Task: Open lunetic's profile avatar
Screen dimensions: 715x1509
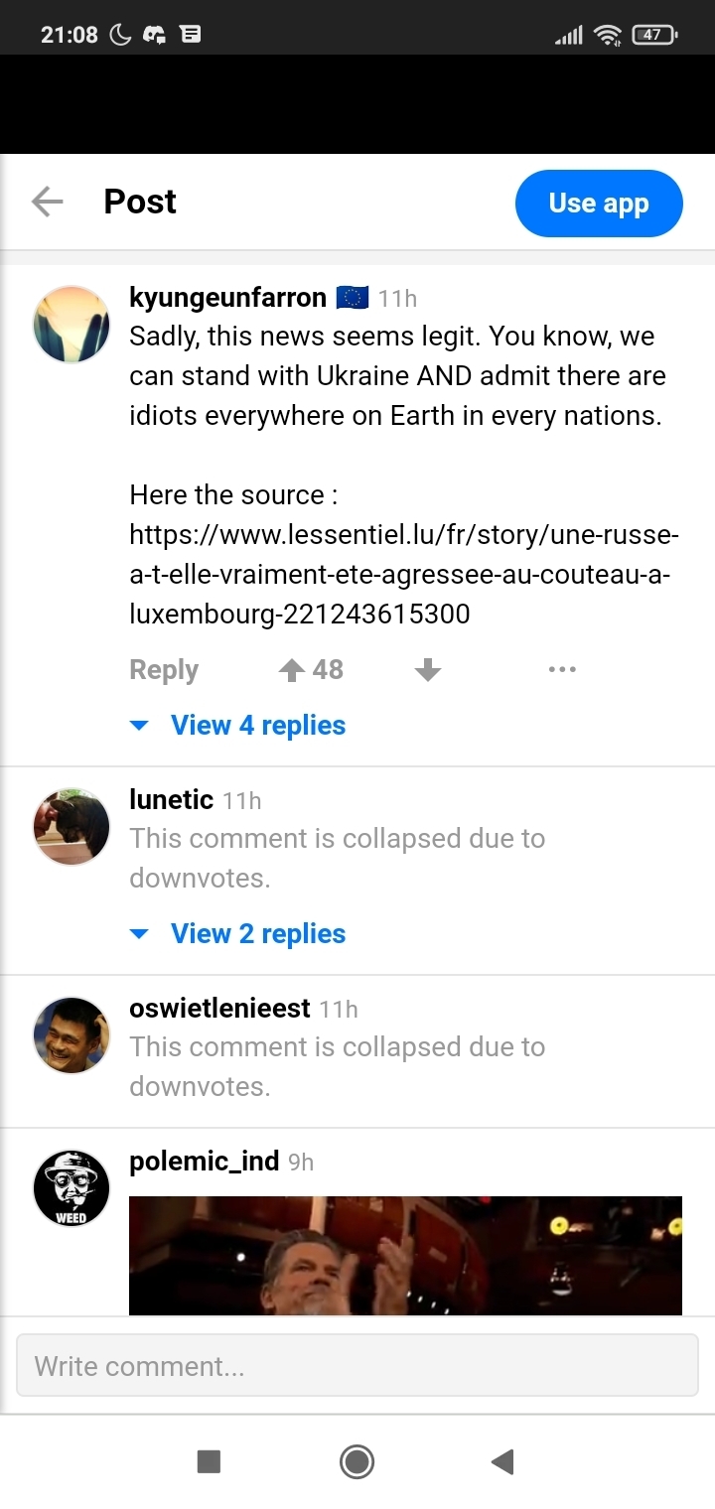Action: (x=71, y=827)
